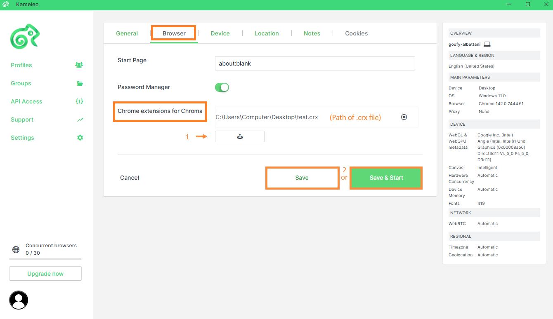Open the Notes tab
The width and height of the screenshot is (553, 319).
[312, 33]
